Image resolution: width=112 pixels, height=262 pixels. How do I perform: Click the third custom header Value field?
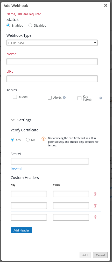[x=71, y=217]
